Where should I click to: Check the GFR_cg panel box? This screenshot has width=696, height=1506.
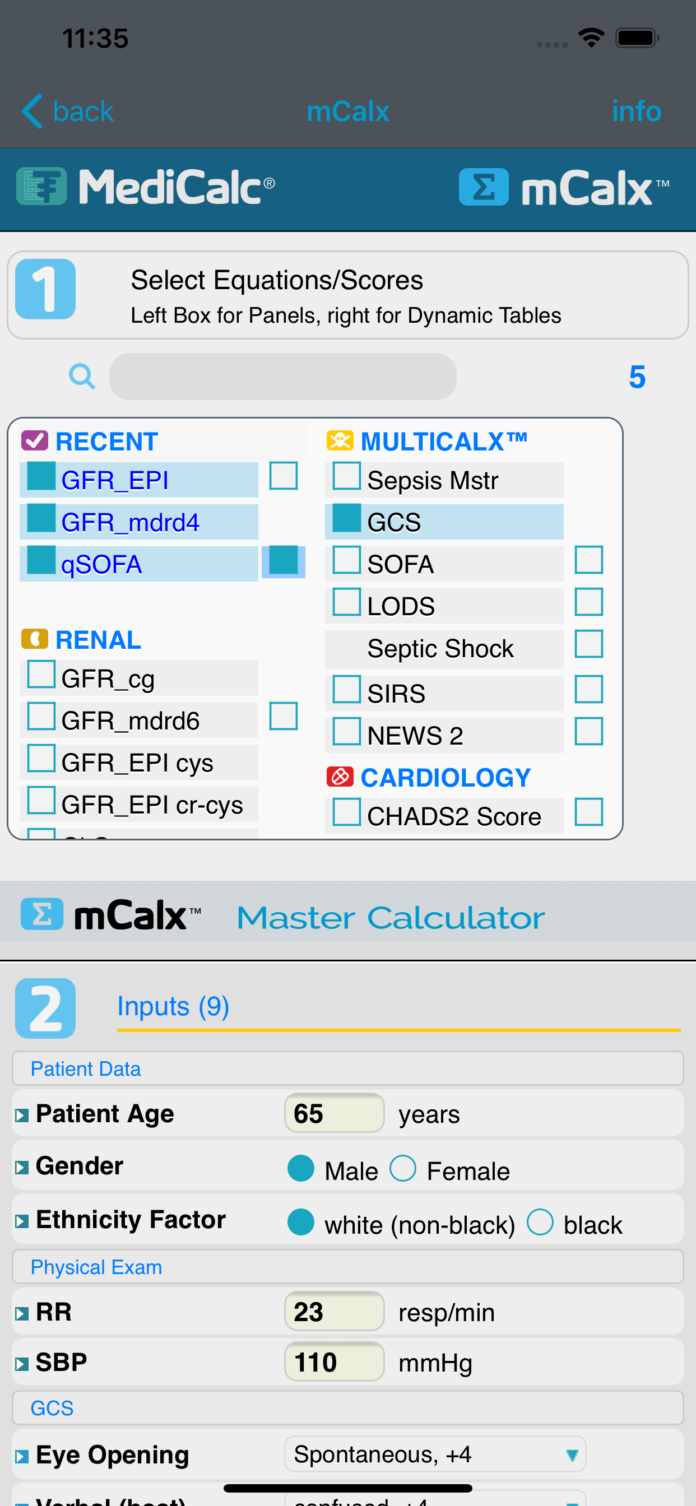coord(41,674)
